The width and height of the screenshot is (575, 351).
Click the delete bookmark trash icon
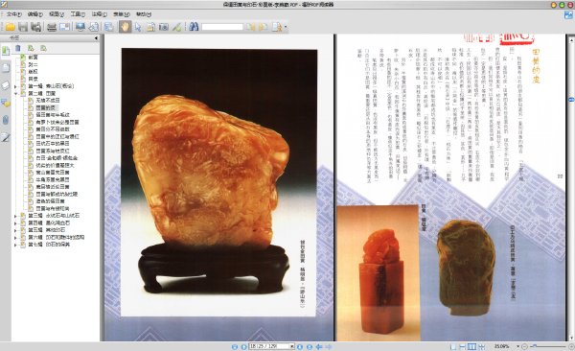tap(18, 48)
